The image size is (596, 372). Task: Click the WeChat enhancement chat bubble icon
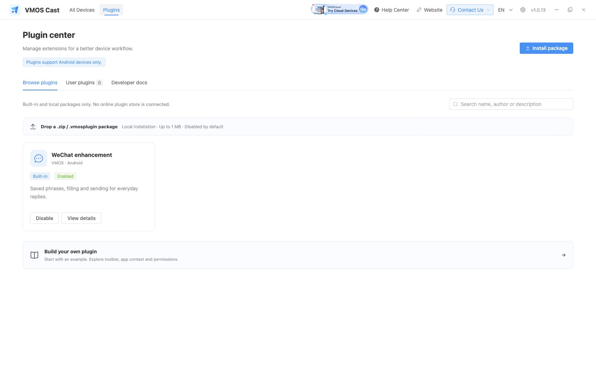[x=39, y=158]
